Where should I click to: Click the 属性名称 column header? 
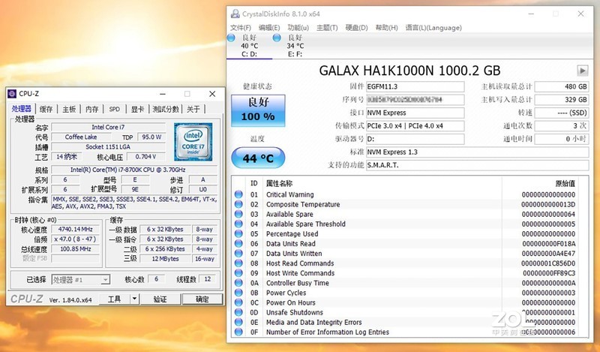279,183
